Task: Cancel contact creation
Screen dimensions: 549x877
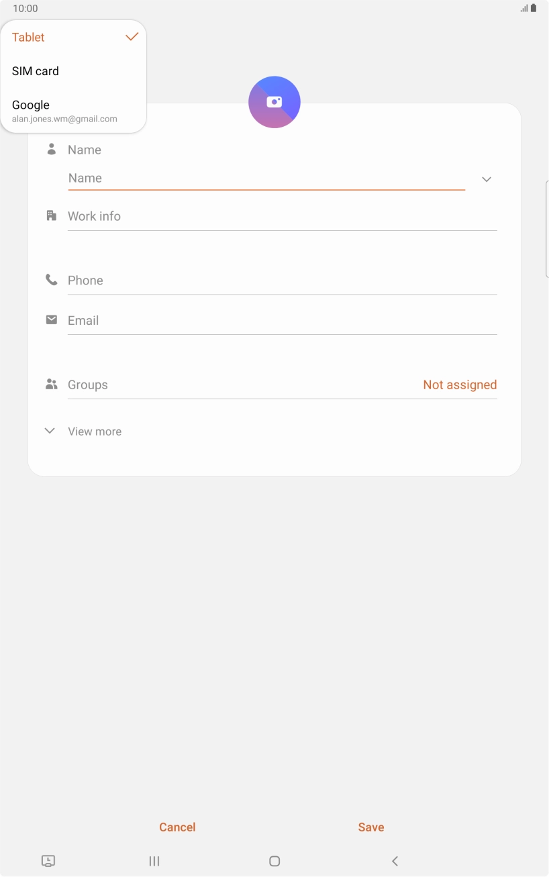Action: tap(177, 827)
